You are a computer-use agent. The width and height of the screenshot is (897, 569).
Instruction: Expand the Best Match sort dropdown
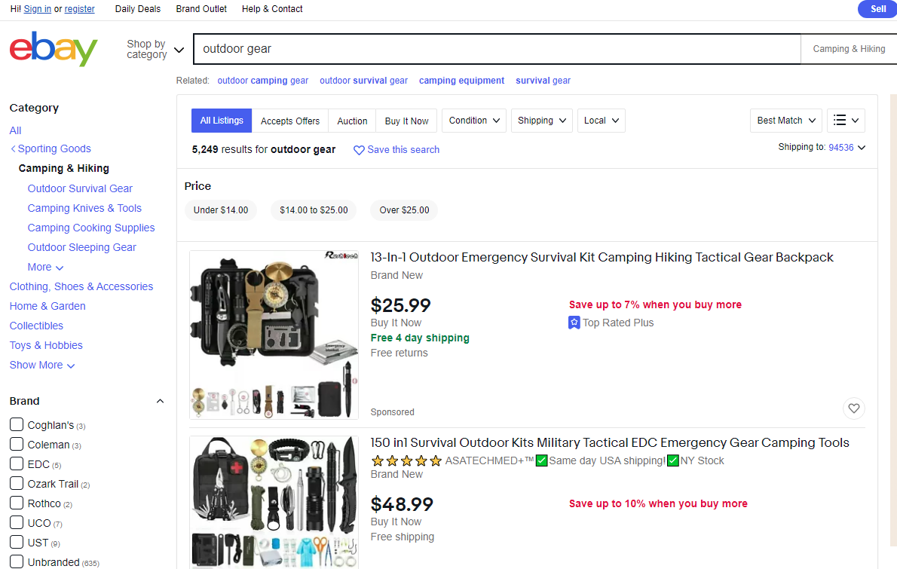(786, 121)
